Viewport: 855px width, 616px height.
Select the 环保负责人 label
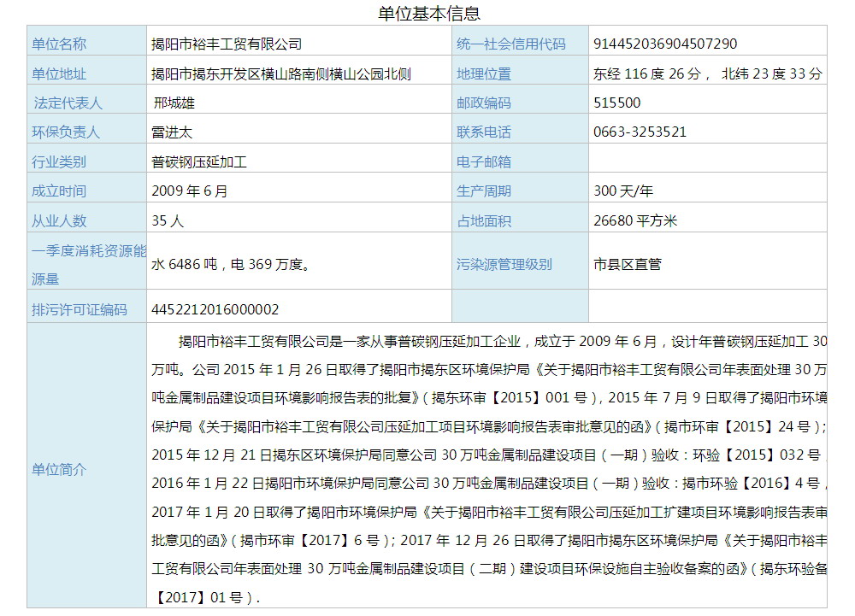click(66, 132)
